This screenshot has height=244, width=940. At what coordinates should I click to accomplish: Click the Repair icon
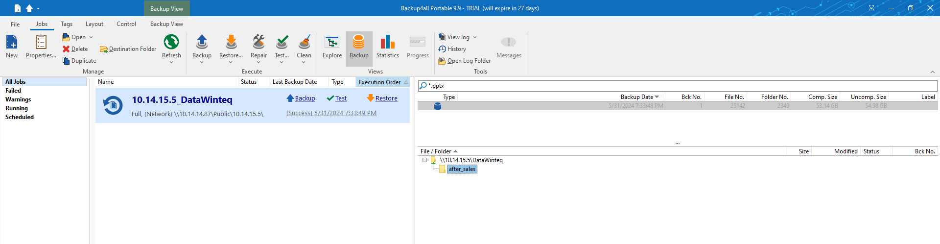[x=258, y=42]
